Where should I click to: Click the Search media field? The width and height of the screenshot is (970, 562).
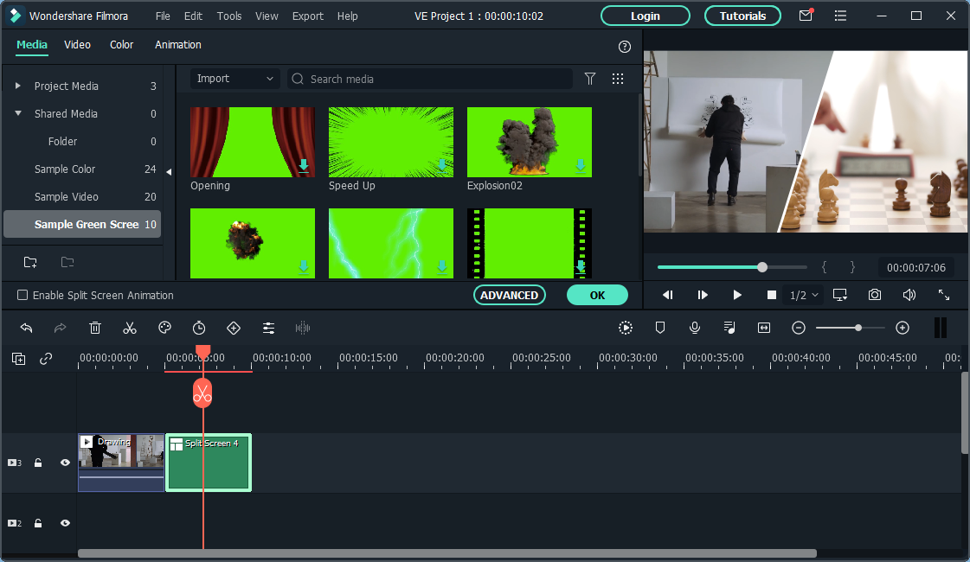(x=429, y=79)
